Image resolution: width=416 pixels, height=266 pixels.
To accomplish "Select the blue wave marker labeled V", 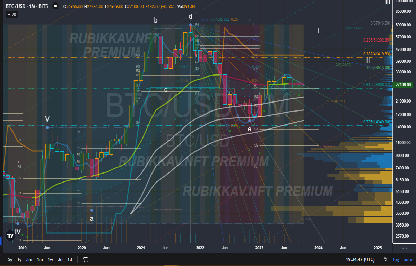I will (x=47, y=128).
